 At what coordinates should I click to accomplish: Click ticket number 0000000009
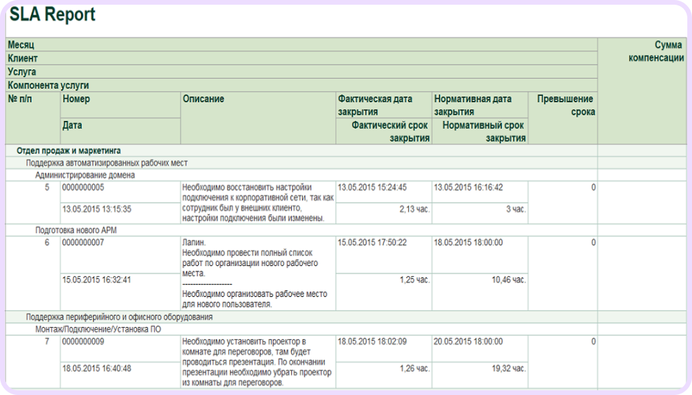click(83, 342)
